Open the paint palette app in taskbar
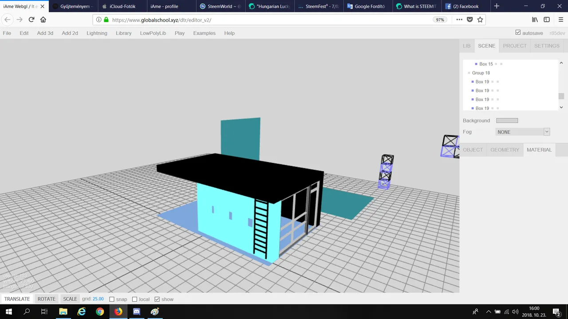568x319 pixels. [x=155, y=311]
